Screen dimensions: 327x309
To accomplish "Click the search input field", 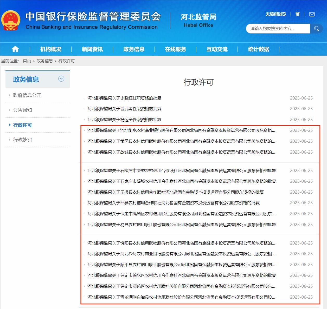I will point(278,28).
